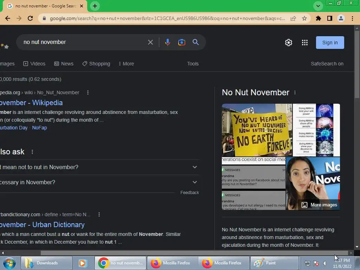Switch to the Images results tab
Viewport: 360px width, 270px height.
pos(7,64)
